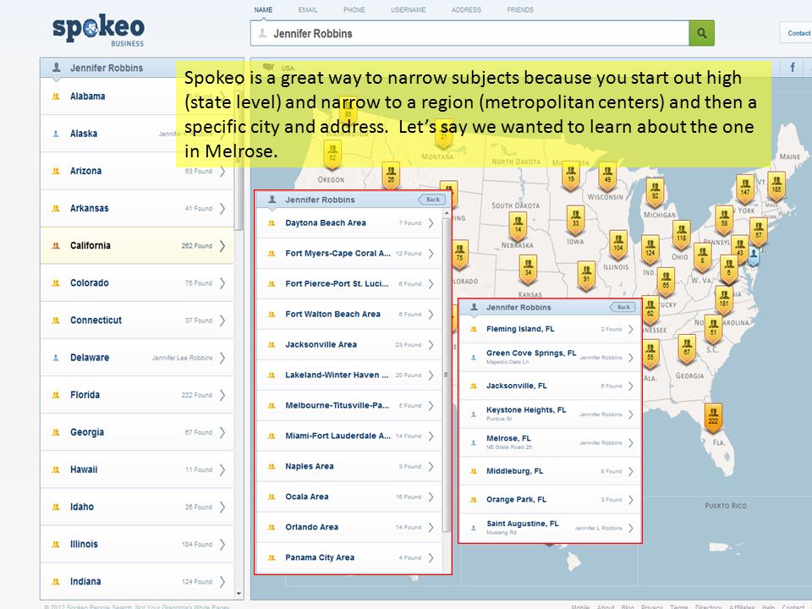Expand the Melrose, FL result chevron
Viewport: 812px width, 609px height.
(x=631, y=442)
